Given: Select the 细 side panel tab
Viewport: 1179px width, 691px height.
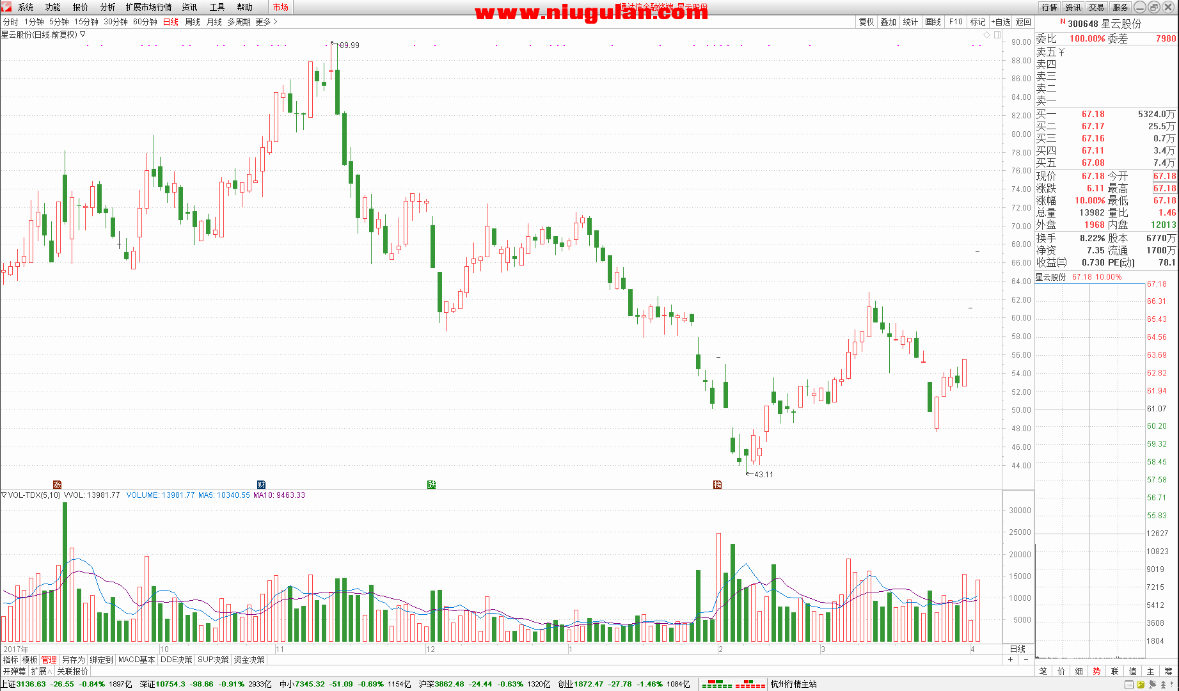Looking at the screenshot, I should tap(1079, 671).
